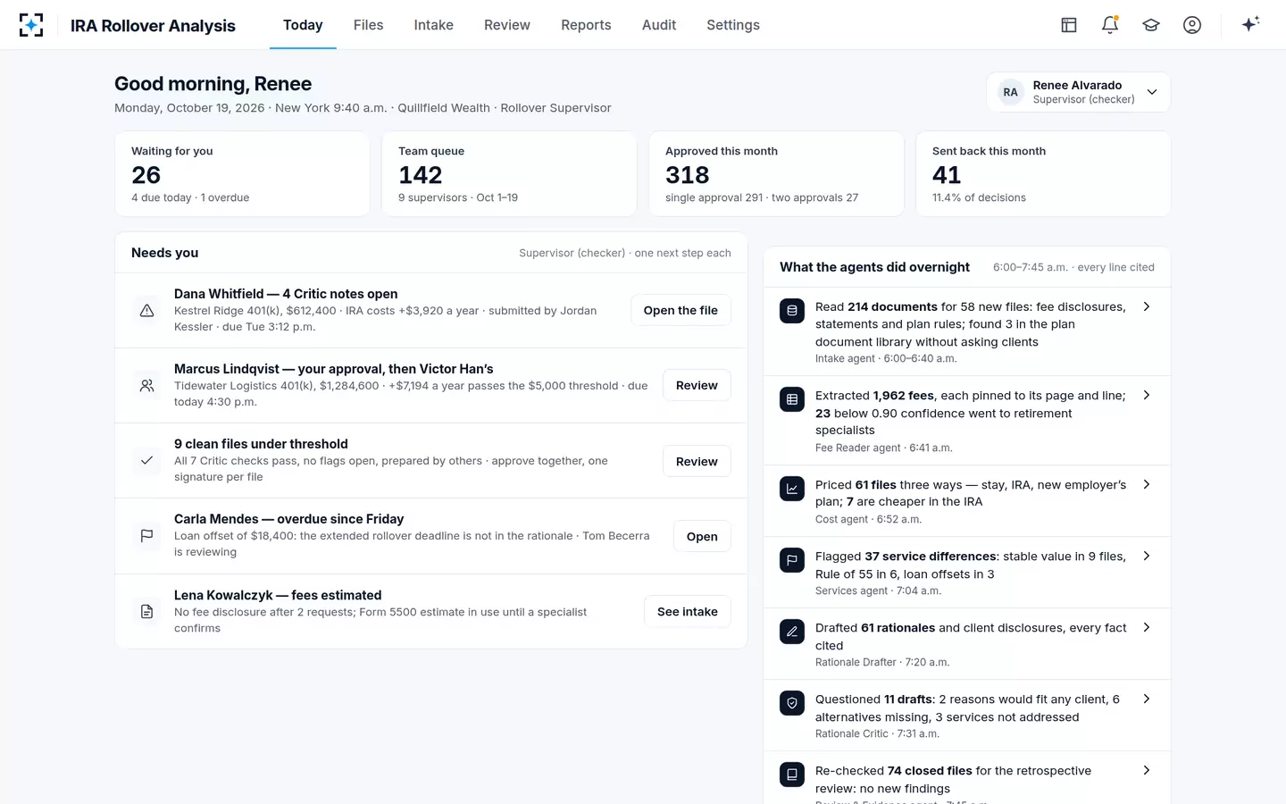The image size is (1286, 804).
Task: Open the AI sparkle assistant icon
Action: pyautogui.click(x=1250, y=24)
